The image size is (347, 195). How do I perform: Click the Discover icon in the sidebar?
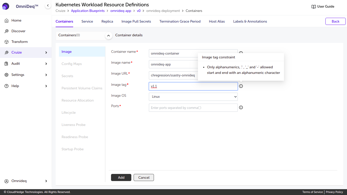[7, 31]
